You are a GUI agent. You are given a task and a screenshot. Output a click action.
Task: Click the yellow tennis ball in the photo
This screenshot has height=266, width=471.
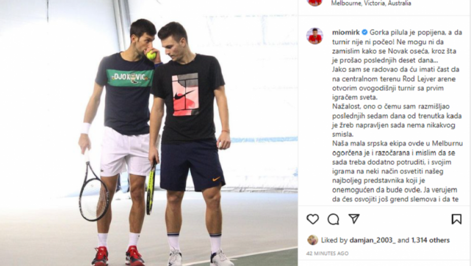pyautogui.click(x=151, y=55)
